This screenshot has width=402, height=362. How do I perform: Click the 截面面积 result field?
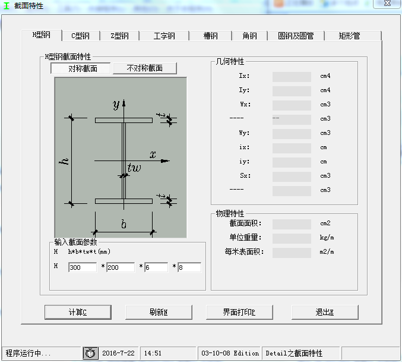pyautogui.click(x=292, y=224)
